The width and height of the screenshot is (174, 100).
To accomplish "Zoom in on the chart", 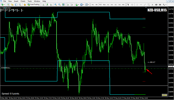I will tap(56, 5).
